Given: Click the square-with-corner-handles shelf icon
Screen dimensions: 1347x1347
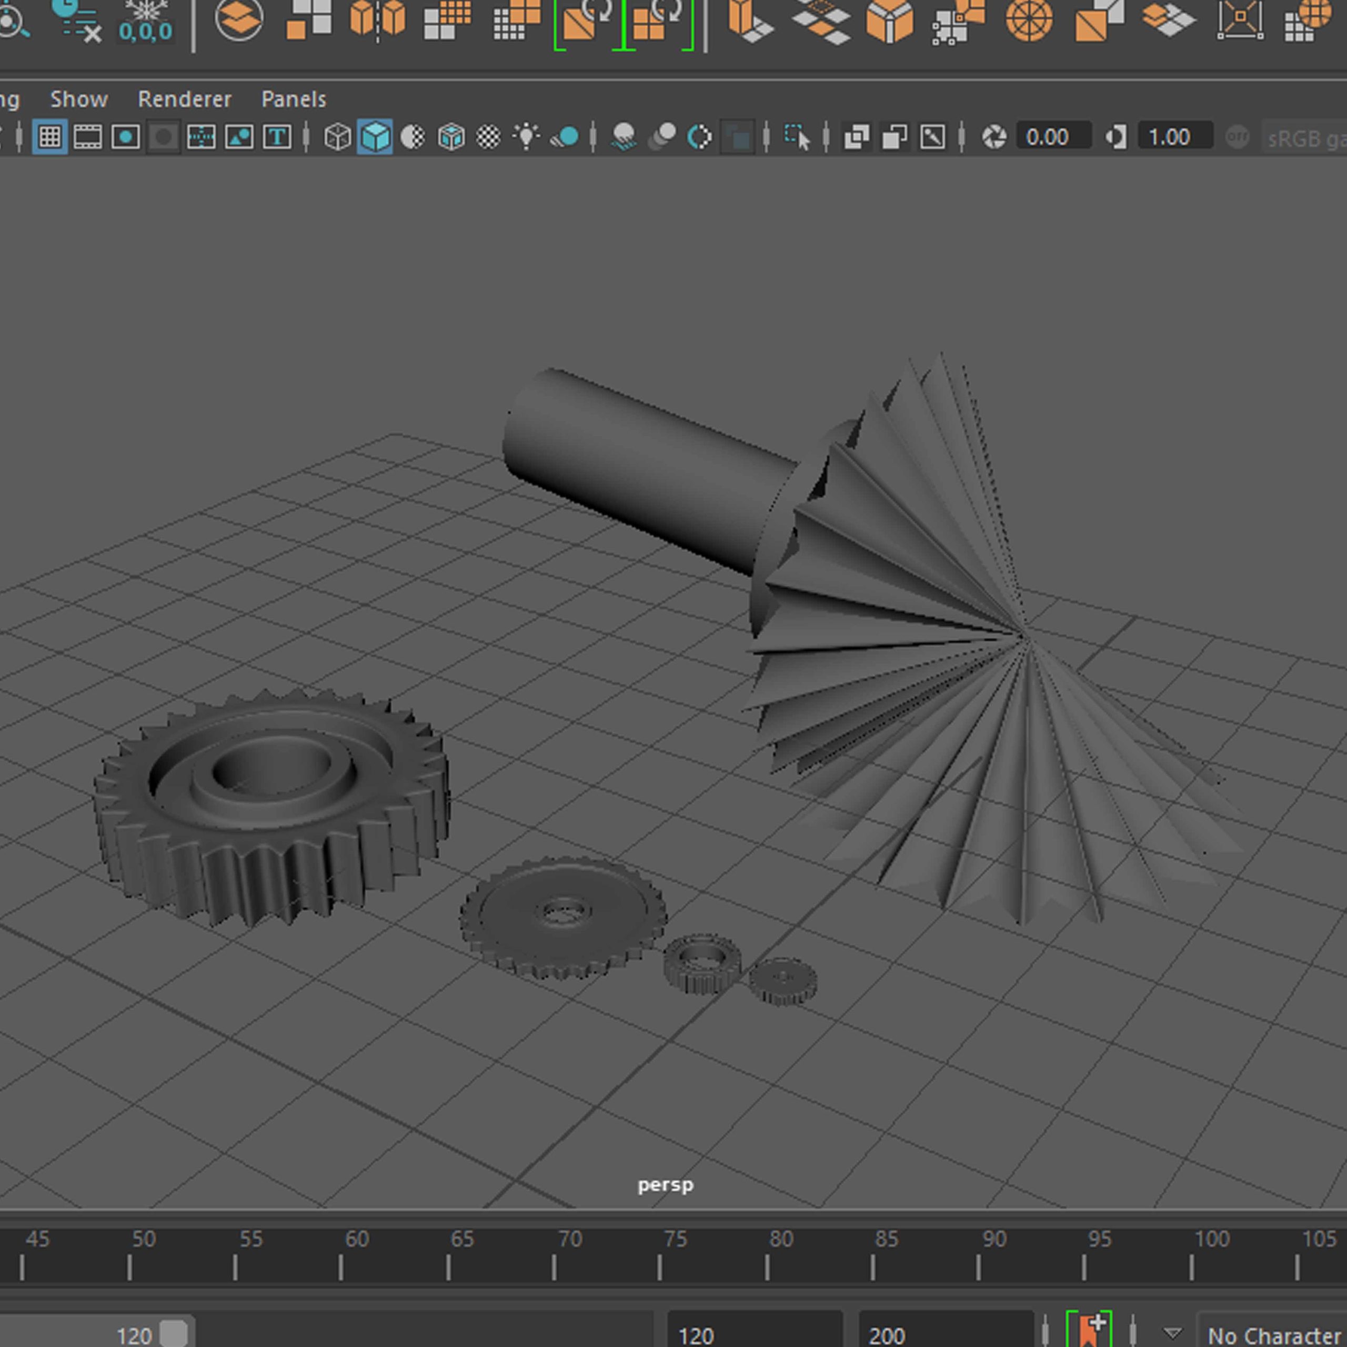Looking at the screenshot, I should coord(1240,19).
